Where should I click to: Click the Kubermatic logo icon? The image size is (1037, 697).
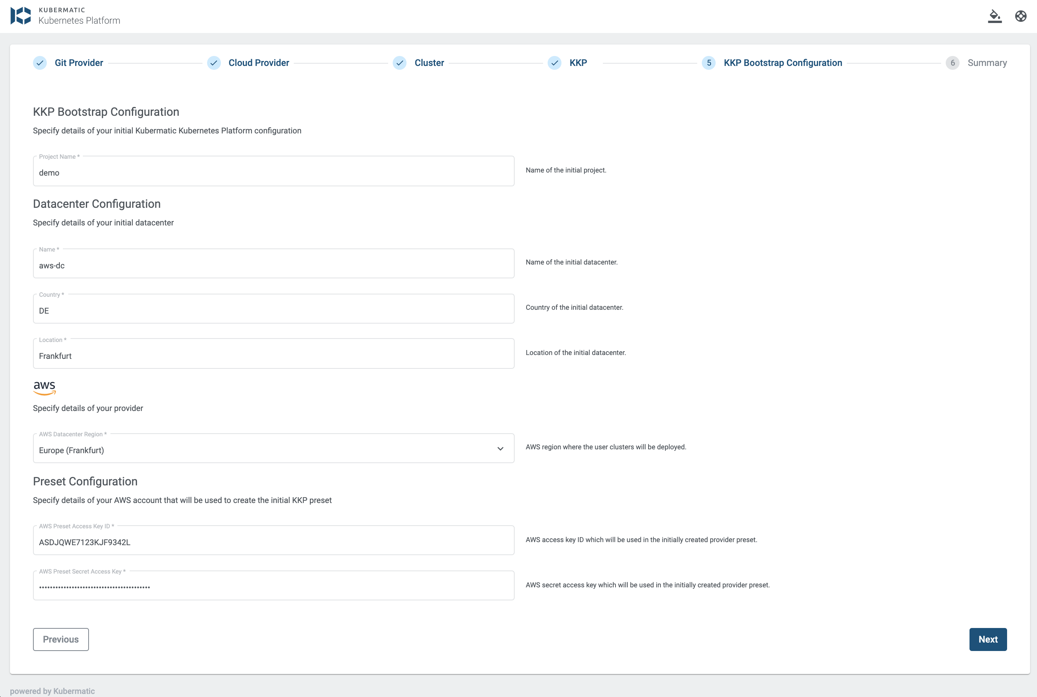pos(20,16)
